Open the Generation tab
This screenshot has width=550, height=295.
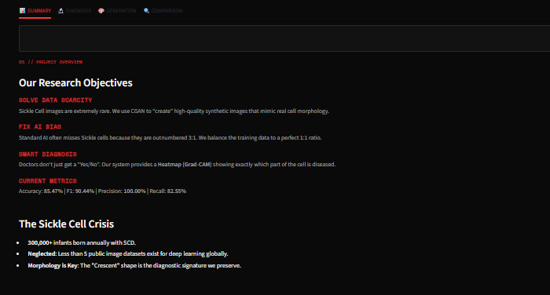121,11
